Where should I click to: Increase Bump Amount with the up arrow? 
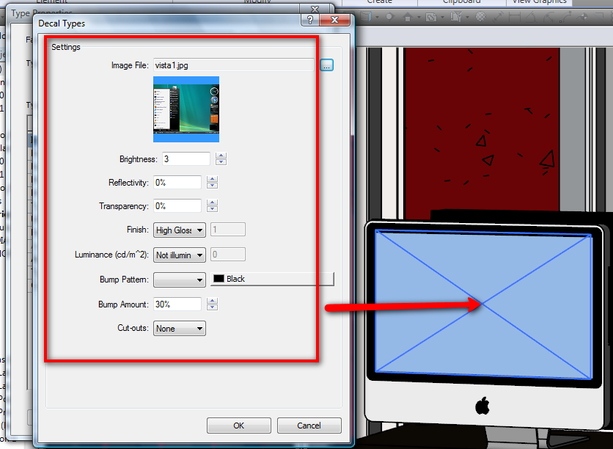click(x=213, y=300)
